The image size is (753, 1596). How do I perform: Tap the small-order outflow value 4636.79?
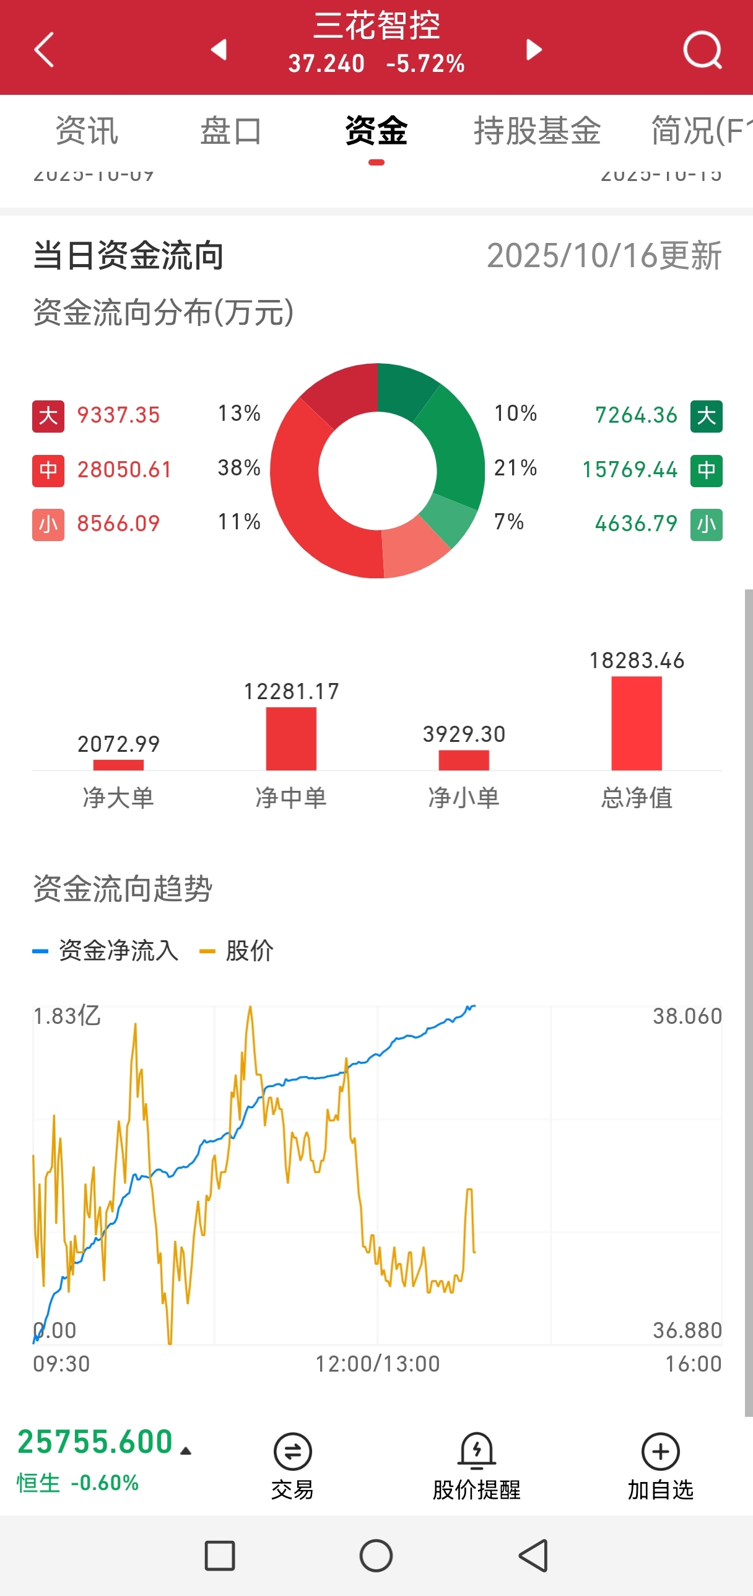click(637, 524)
